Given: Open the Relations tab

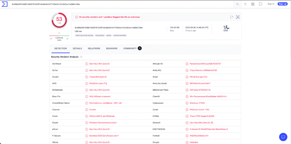Looking at the screenshot, I should click(x=94, y=48).
